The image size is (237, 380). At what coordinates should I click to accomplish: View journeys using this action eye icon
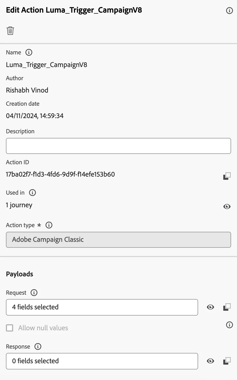[227, 206]
